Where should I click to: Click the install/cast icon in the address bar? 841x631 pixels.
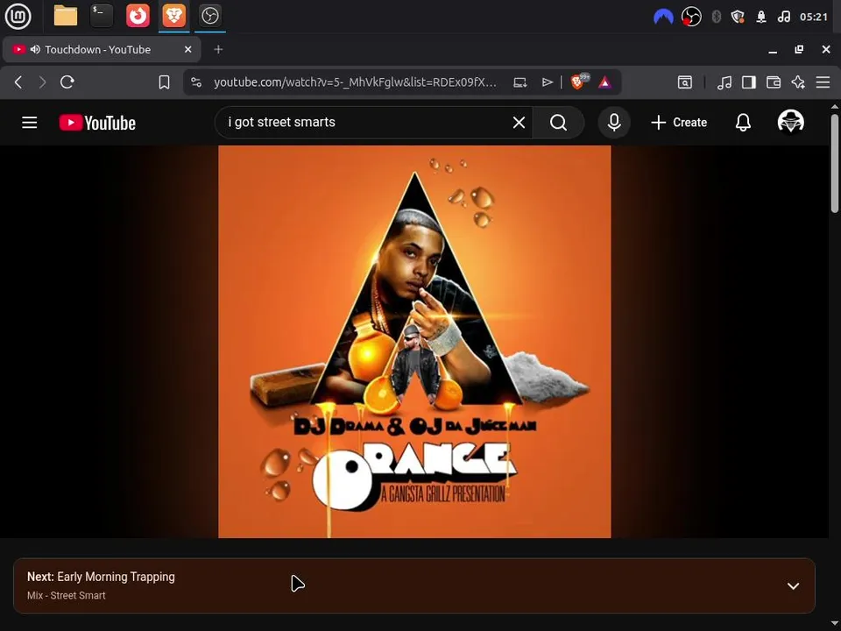[519, 82]
